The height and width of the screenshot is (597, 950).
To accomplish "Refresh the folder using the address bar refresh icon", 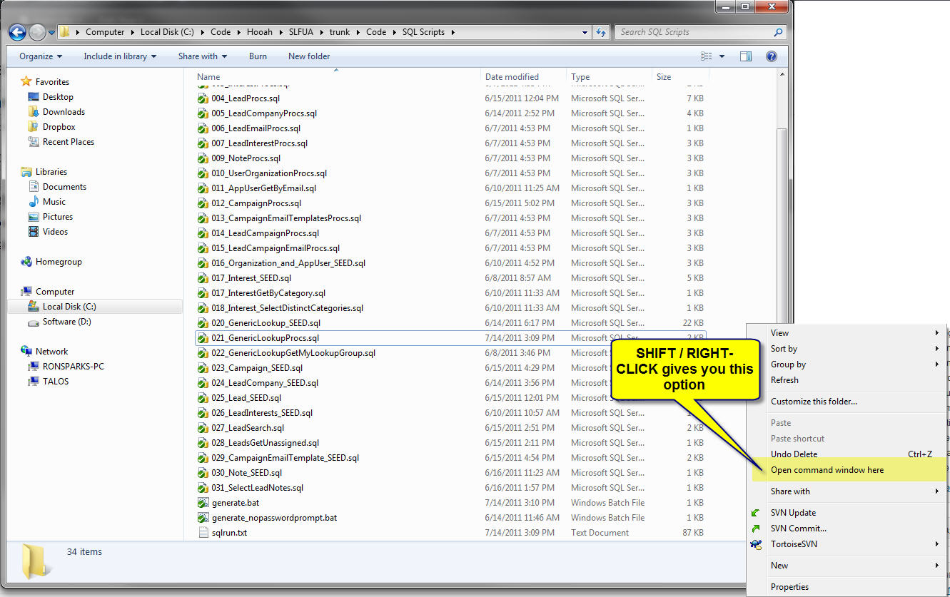I will click(602, 31).
